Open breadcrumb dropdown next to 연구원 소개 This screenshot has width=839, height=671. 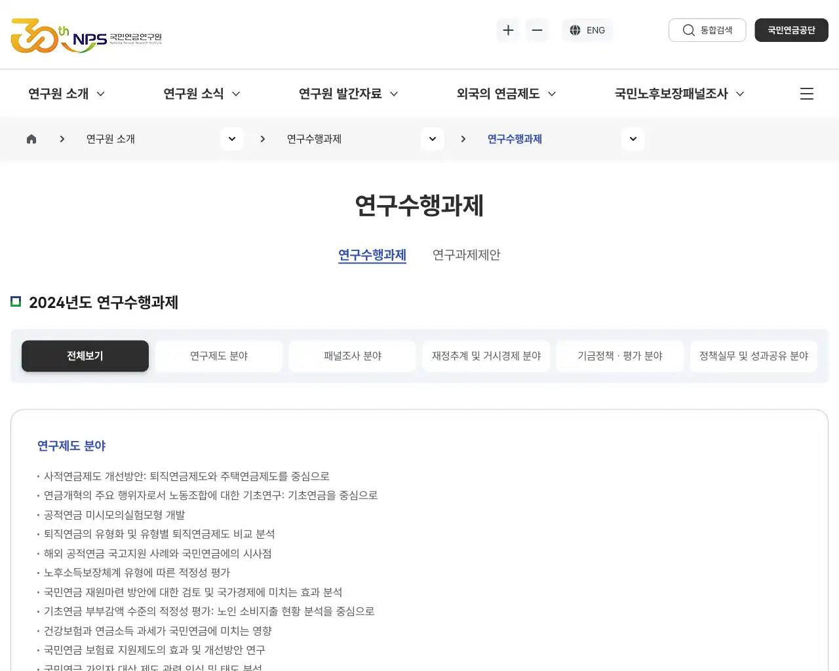pos(232,139)
